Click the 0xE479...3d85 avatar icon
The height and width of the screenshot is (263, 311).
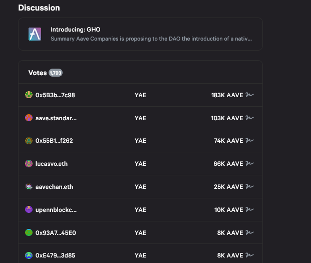tap(29, 255)
